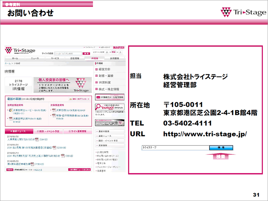
Task: Click the magnifier icon on Yahoo Finance banner
Action: [98, 107]
